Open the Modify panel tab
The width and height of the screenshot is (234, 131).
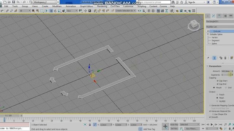pos(214,16)
